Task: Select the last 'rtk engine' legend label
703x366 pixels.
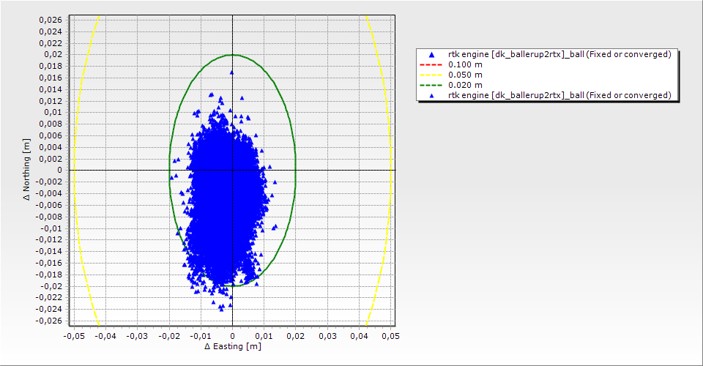Action: (559, 95)
